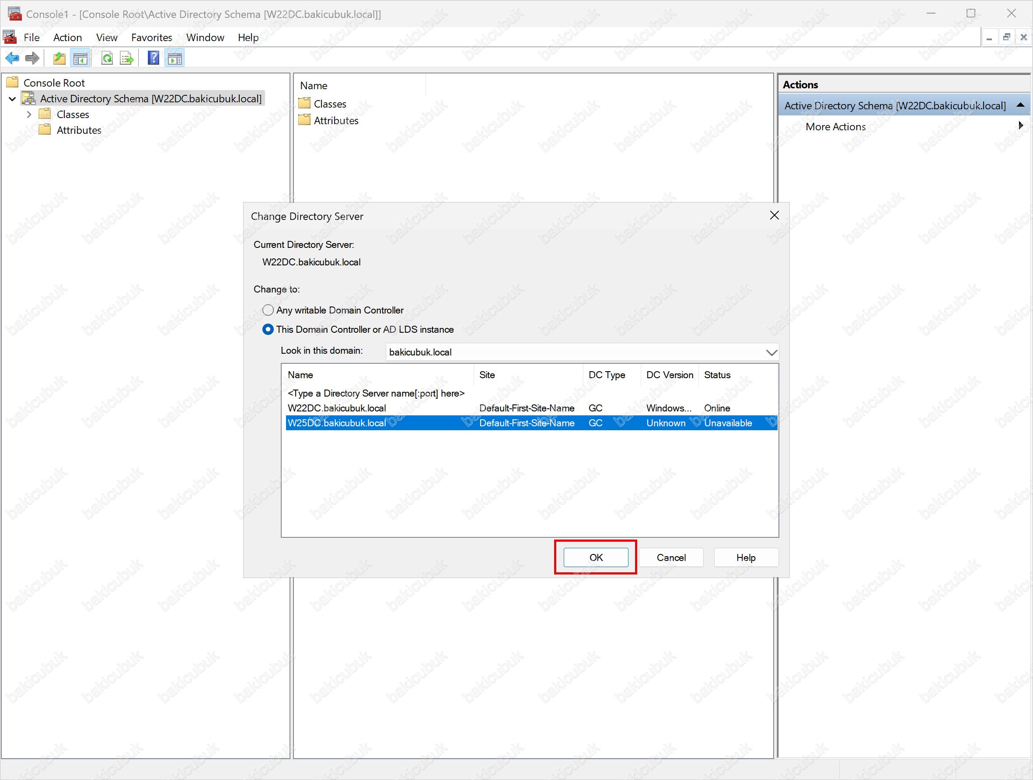Close the inner MDI console window

(1024, 37)
